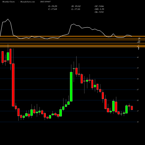Click the MunafaSutra.com site label

(28, 2)
